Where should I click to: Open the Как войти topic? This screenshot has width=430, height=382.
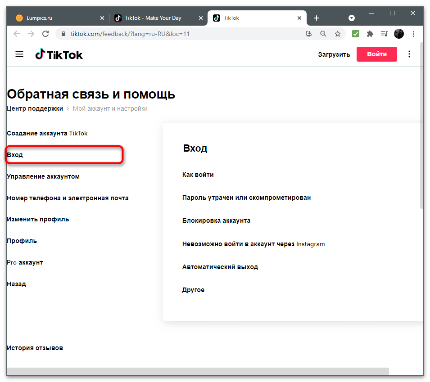click(x=198, y=175)
